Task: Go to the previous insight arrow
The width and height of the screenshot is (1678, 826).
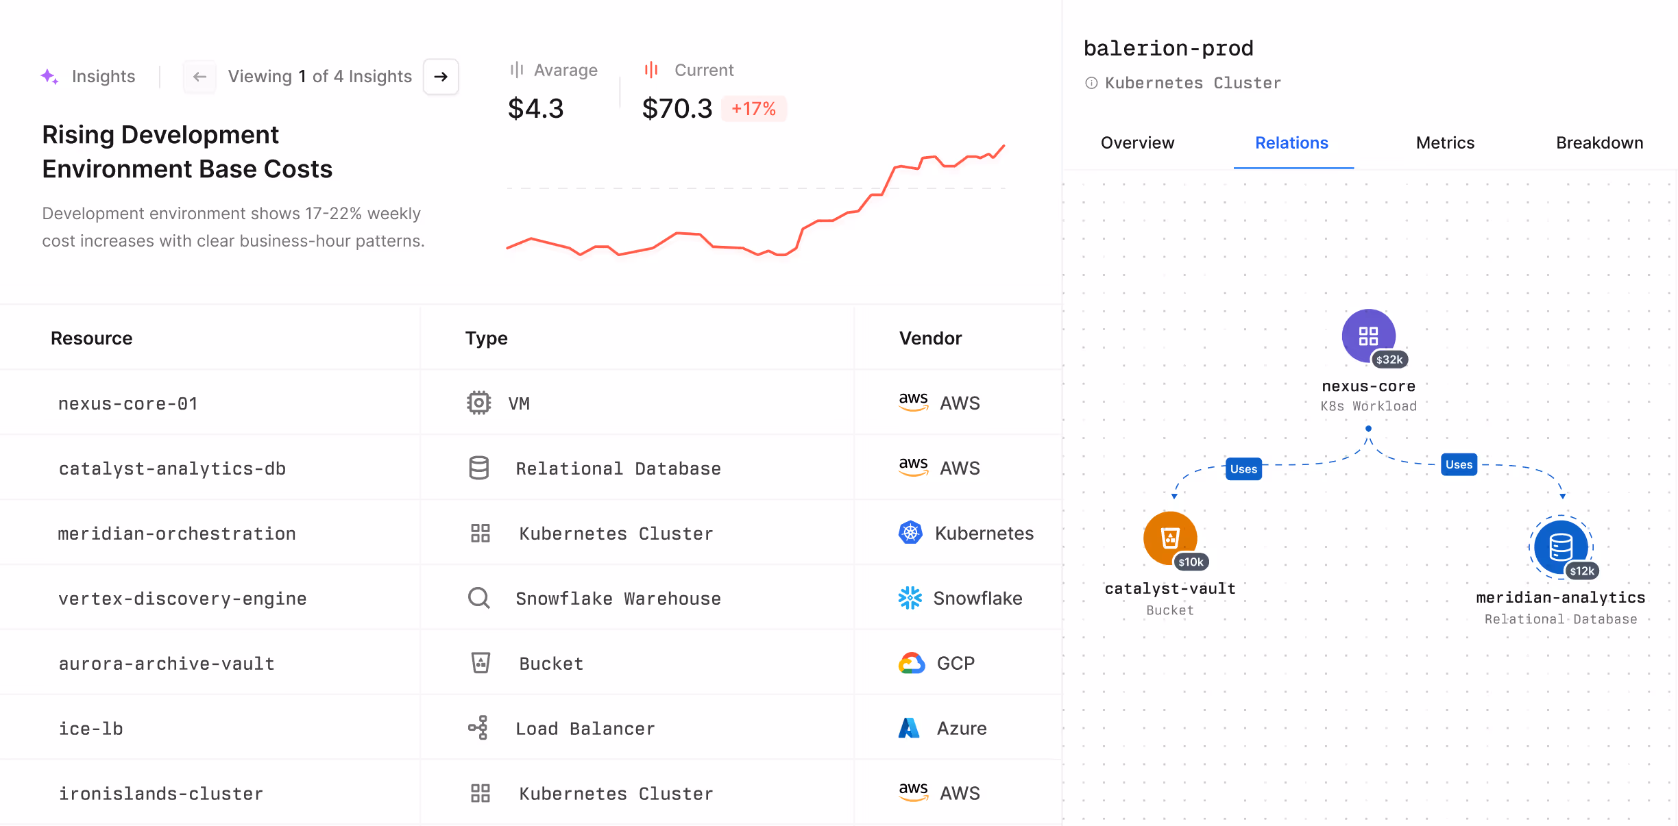Action: (199, 77)
